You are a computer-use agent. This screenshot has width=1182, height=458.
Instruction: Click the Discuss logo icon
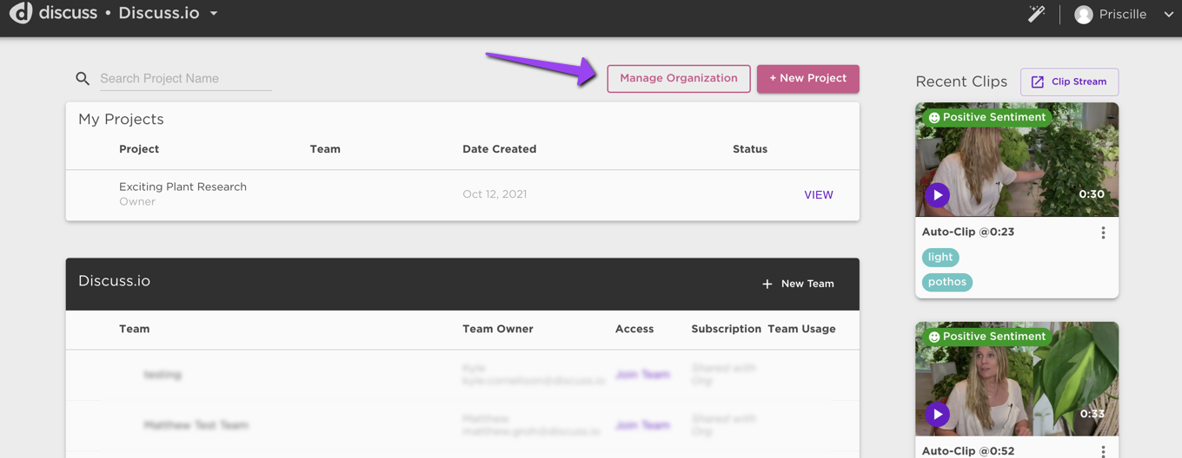(x=21, y=13)
